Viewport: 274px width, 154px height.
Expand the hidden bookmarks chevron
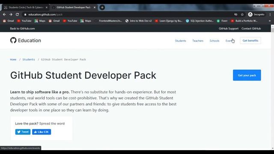270,21
